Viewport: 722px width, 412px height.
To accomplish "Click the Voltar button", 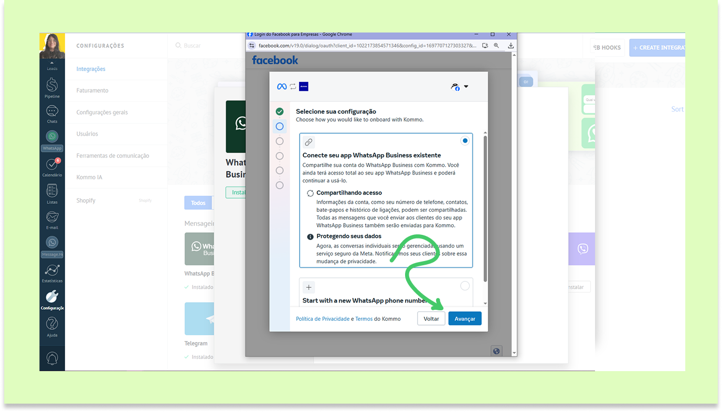I will pos(431,319).
